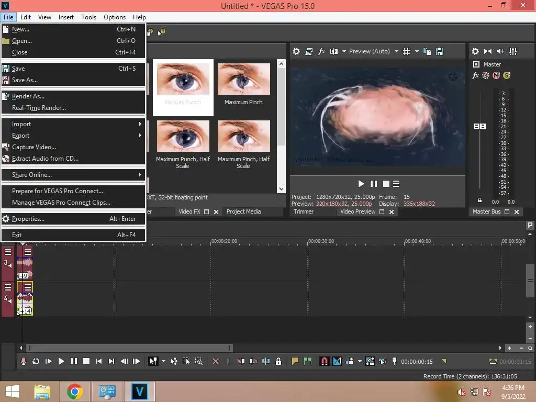This screenshot has height=402, width=536.
Task: Open the Edit menu
Action: [x=25, y=17]
